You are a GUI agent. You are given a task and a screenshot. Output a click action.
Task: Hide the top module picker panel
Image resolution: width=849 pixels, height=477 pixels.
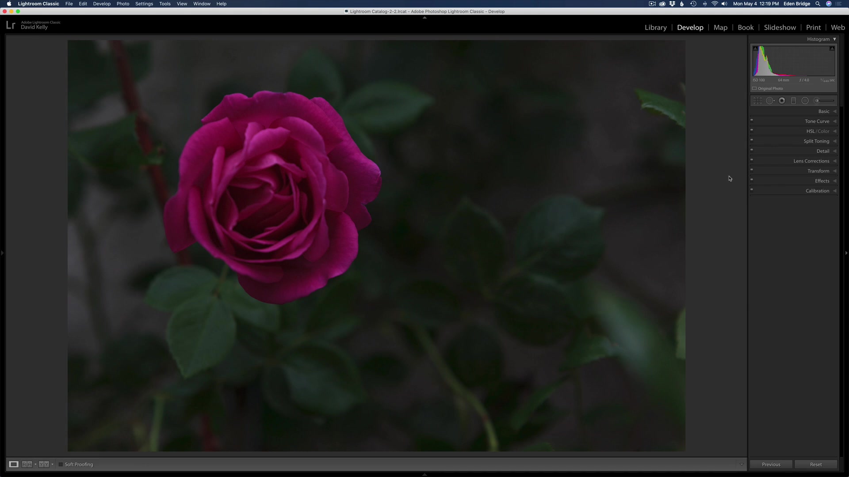pos(424,18)
